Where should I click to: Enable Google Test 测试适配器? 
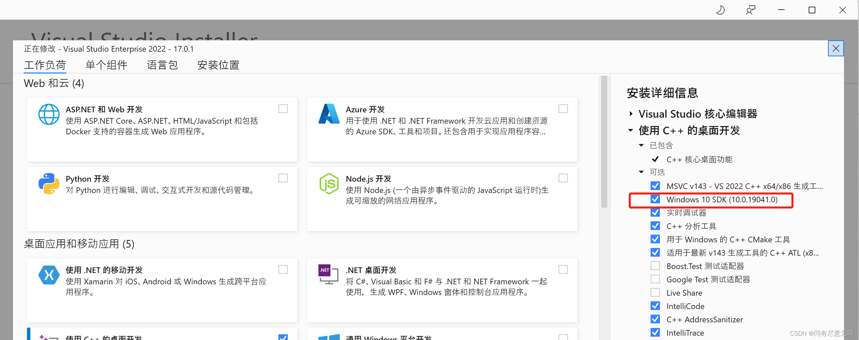tap(655, 279)
